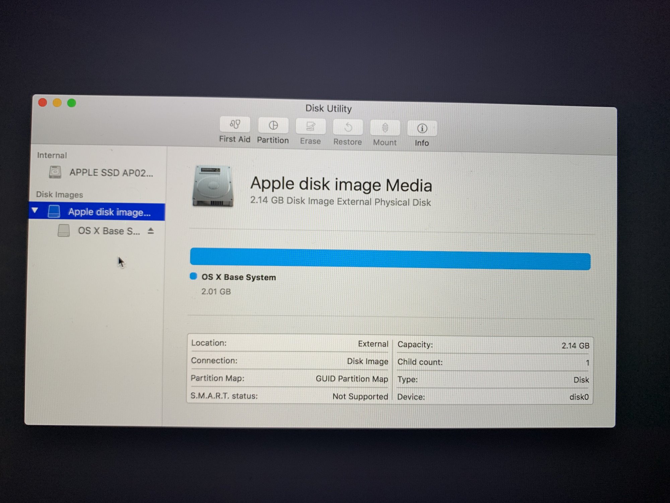Click the Disk Images section header
This screenshot has width=670, height=503.
[60, 194]
